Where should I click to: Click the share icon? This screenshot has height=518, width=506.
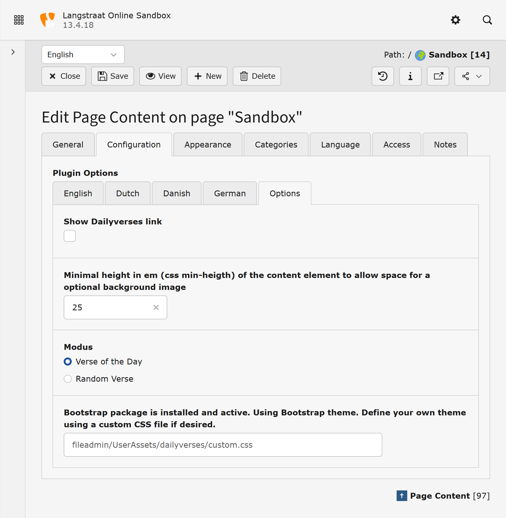point(466,76)
